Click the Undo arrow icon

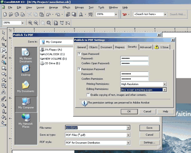coord(48,14)
